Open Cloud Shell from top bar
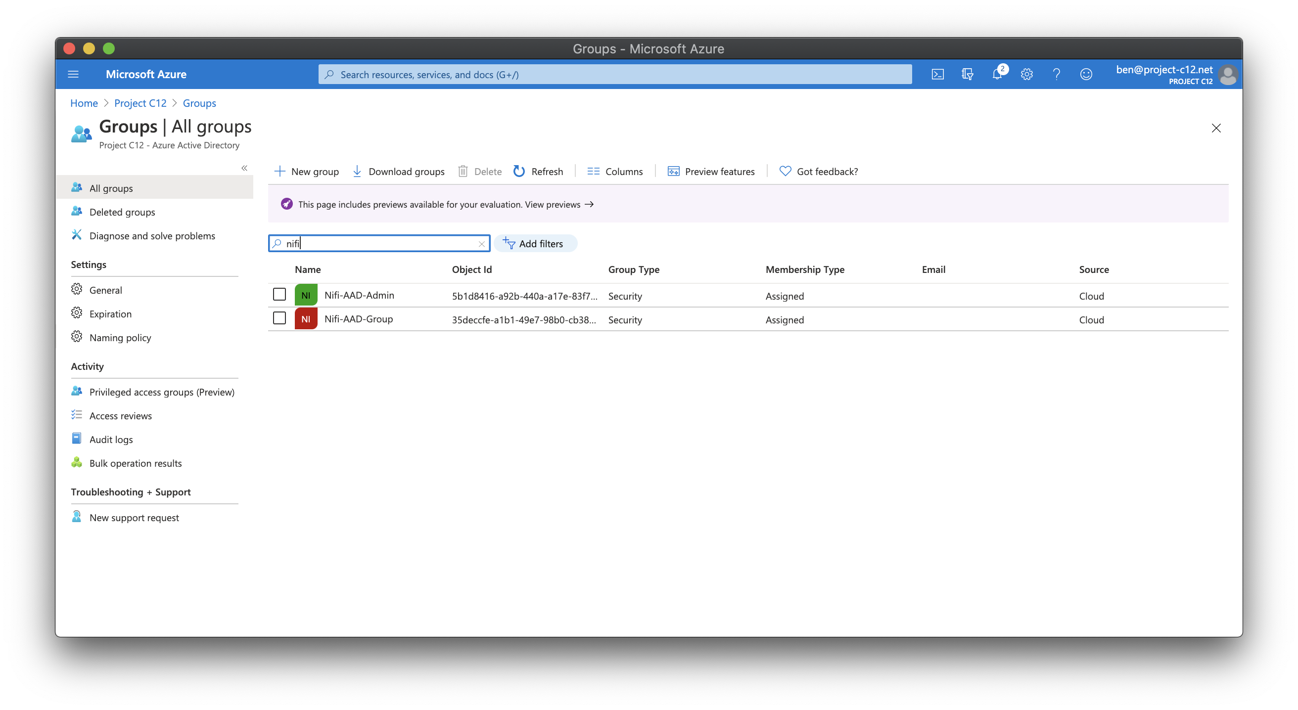 [x=937, y=75]
